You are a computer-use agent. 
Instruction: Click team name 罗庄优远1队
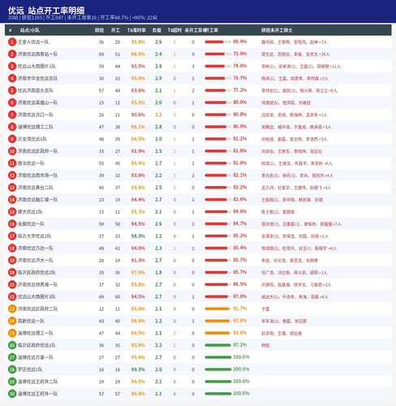point(30,369)
